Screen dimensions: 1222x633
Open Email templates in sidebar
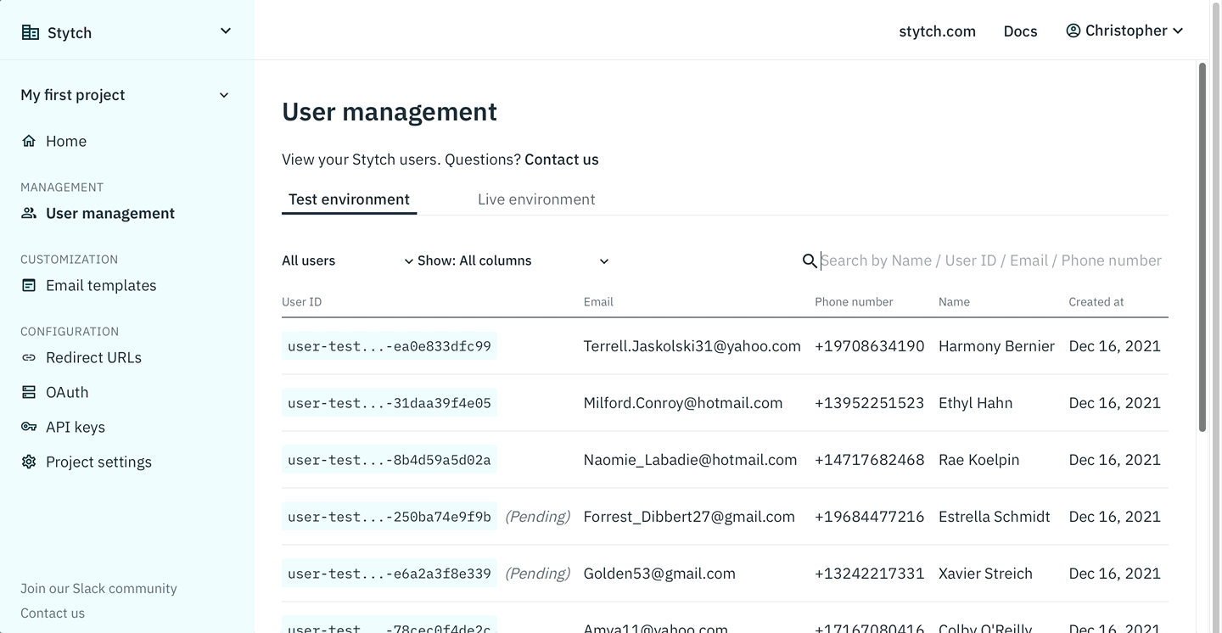pos(101,285)
